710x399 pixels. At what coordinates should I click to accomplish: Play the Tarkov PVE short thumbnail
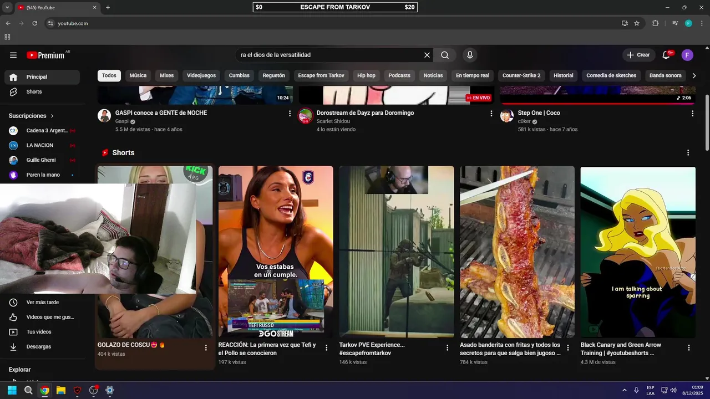(x=397, y=252)
